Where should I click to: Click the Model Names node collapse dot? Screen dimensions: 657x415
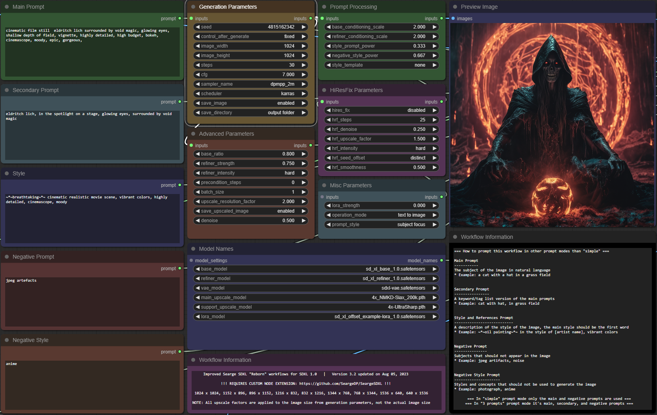click(x=193, y=249)
